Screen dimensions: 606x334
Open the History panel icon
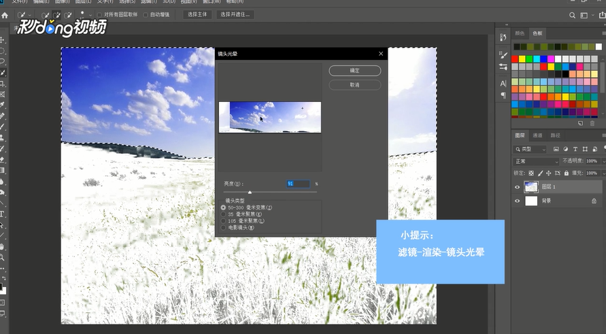click(503, 37)
